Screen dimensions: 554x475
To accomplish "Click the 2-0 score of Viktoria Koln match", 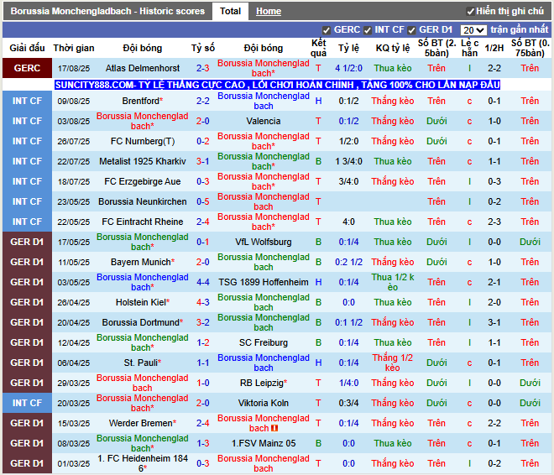I will pyautogui.click(x=203, y=403).
